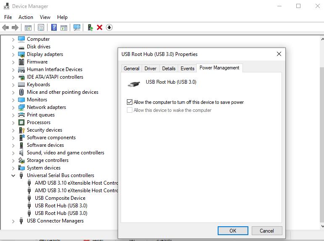The image size is (324, 241).
Task: Click the Human Interface Devices icon
Action: point(21,69)
